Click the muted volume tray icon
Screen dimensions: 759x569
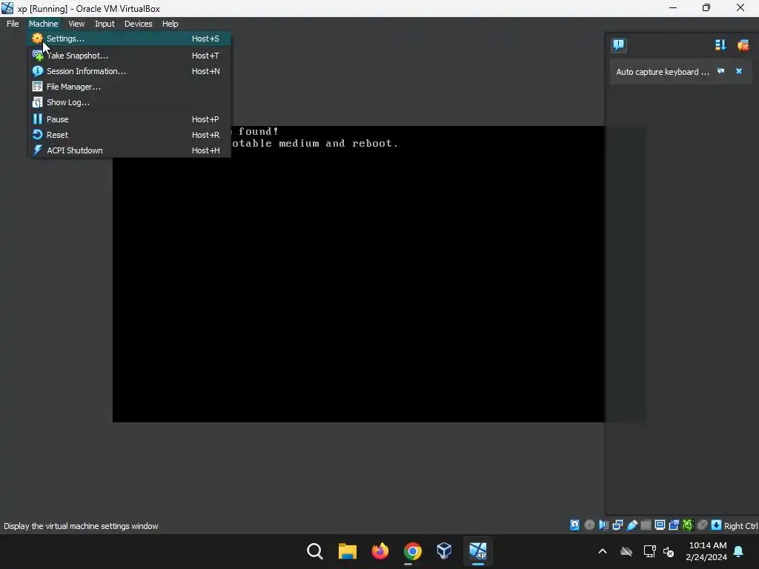(x=669, y=551)
